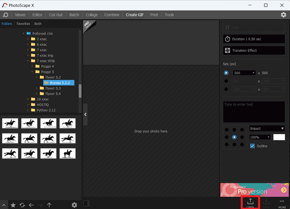Set text position to top-right dot
This screenshot has width=290, height=209.
coord(242,130)
